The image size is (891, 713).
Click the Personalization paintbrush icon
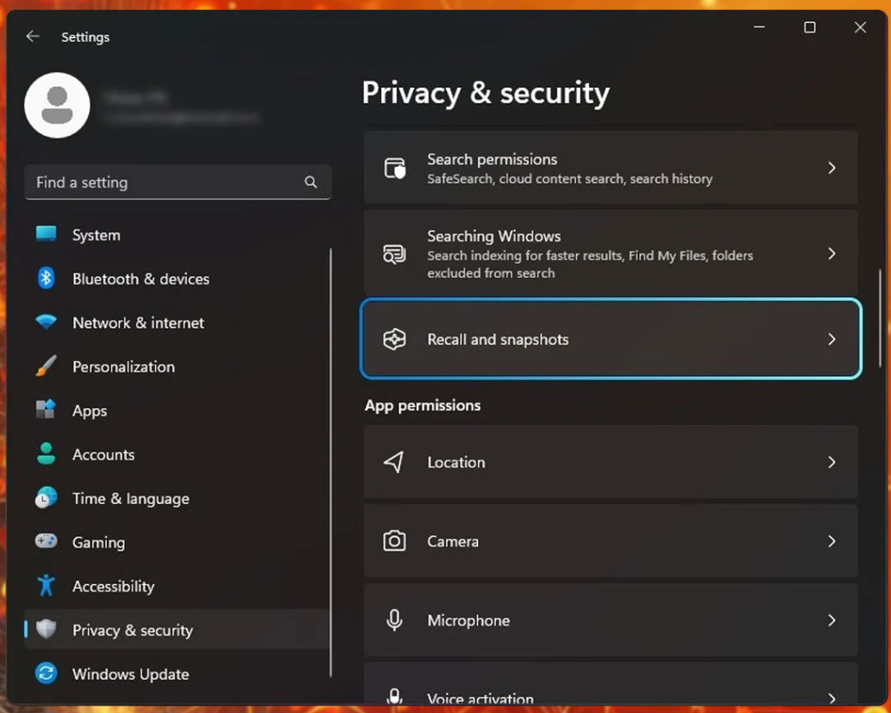click(x=46, y=366)
